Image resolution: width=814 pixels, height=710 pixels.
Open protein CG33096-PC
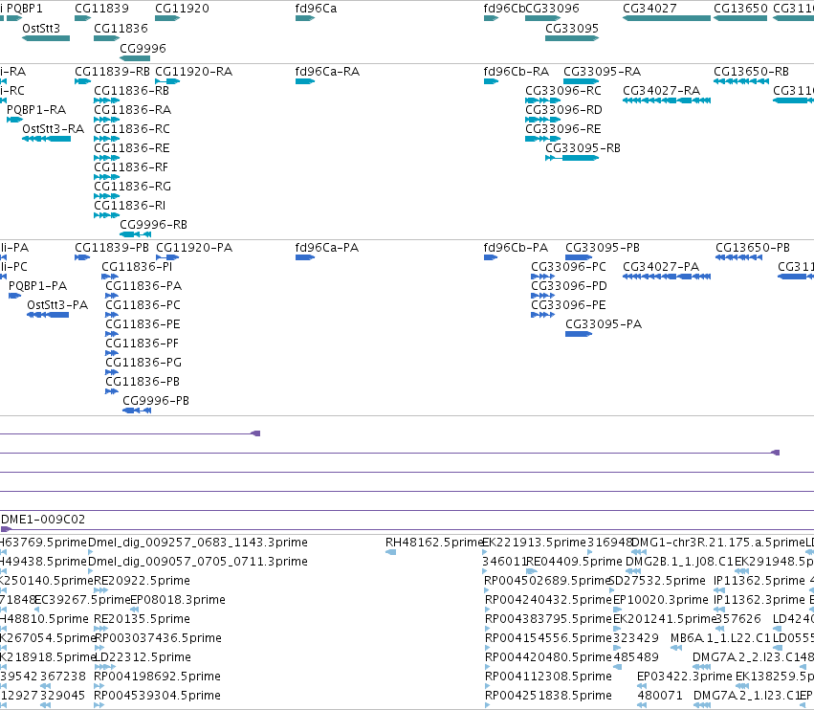543,277
